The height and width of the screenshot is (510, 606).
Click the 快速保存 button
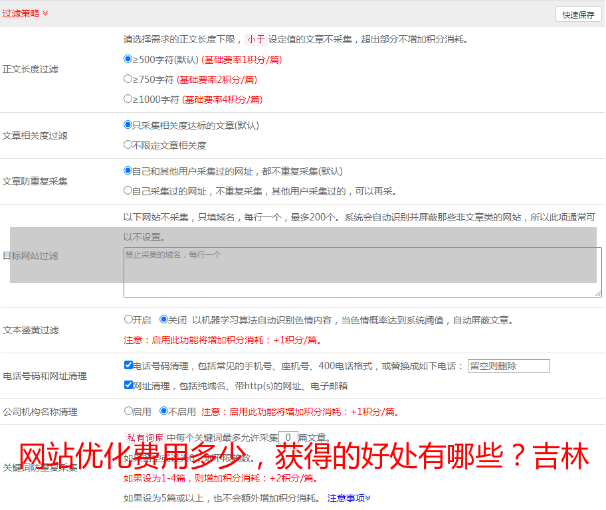(x=578, y=15)
